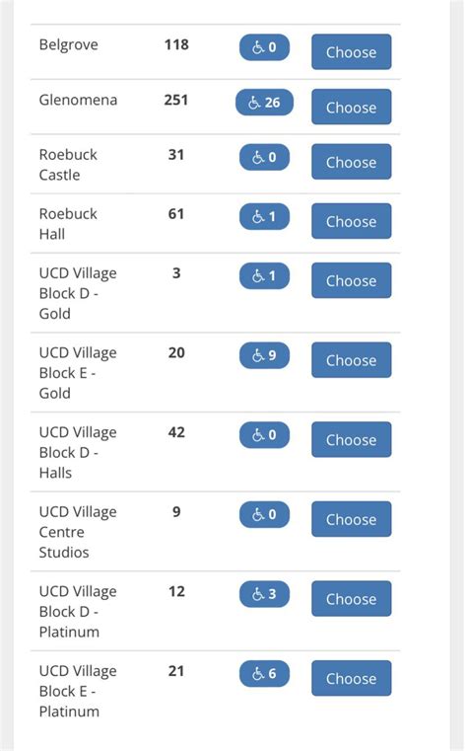This screenshot has height=751, width=467.
Task: Click Block D - Halls wheelchair badge
Action: click(x=264, y=435)
